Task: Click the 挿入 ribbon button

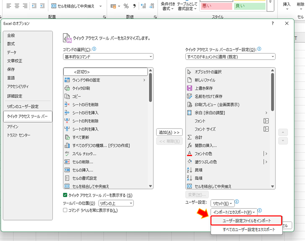Action: (x=287, y=6)
